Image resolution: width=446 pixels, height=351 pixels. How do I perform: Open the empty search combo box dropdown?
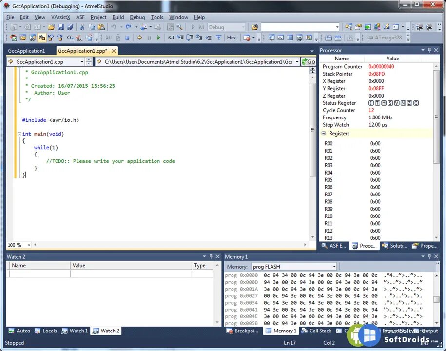coord(337,27)
